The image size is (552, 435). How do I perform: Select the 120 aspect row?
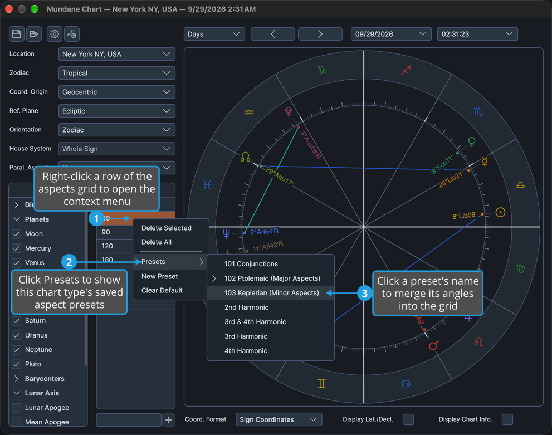pos(115,246)
